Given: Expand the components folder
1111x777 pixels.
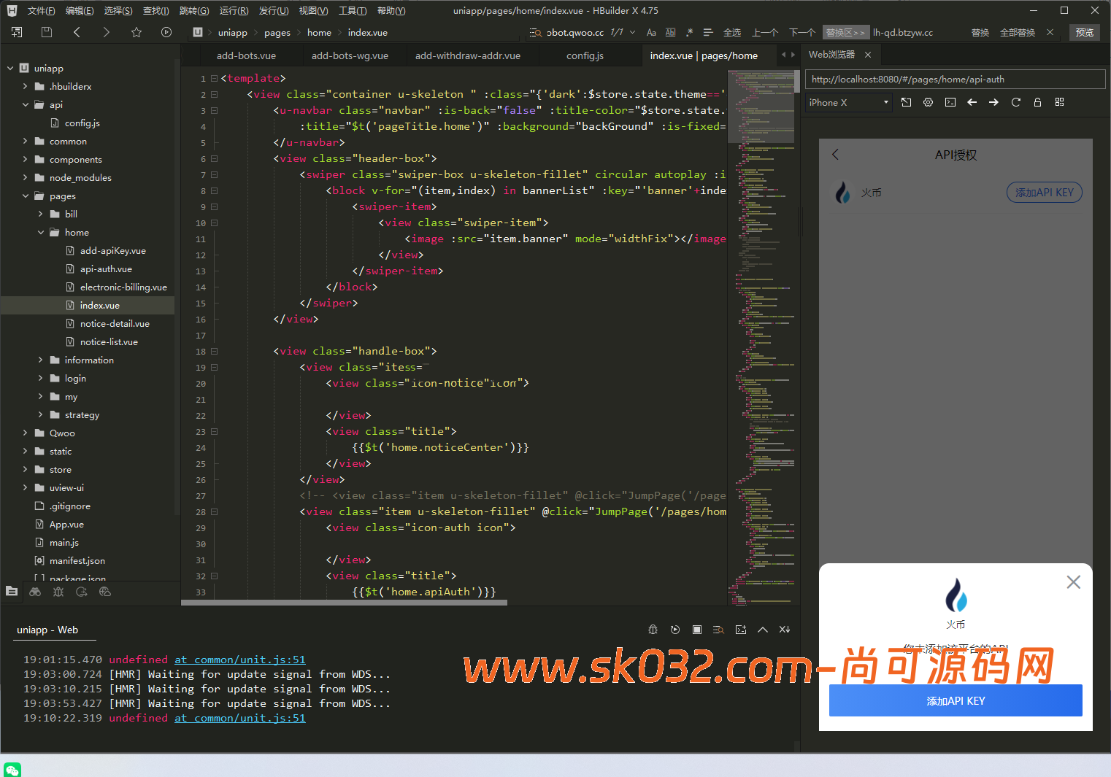Looking at the screenshot, I should coord(75,160).
